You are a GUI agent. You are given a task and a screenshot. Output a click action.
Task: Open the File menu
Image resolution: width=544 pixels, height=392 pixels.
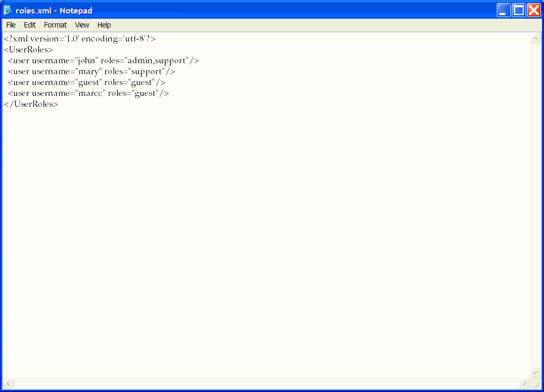pyautogui.click(x=11, y=25)
